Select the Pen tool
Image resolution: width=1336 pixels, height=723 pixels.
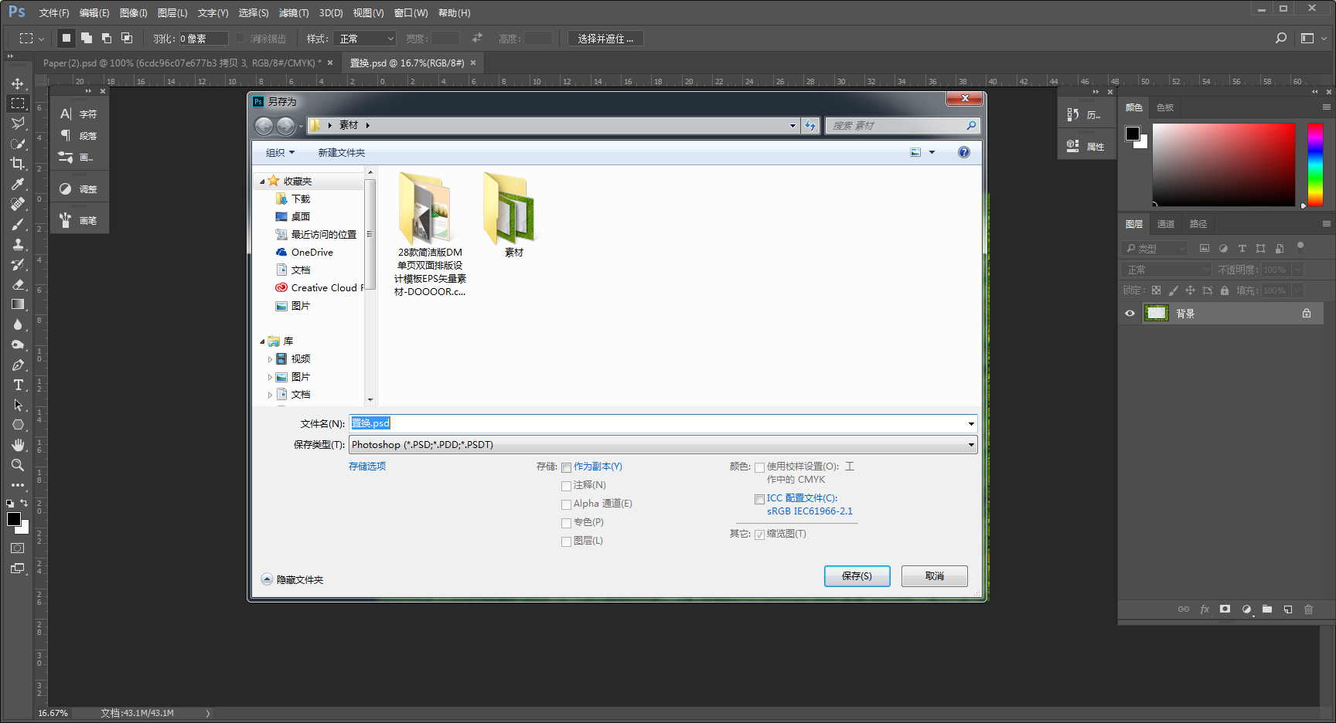pyautogui.click(x=18, y=365)
